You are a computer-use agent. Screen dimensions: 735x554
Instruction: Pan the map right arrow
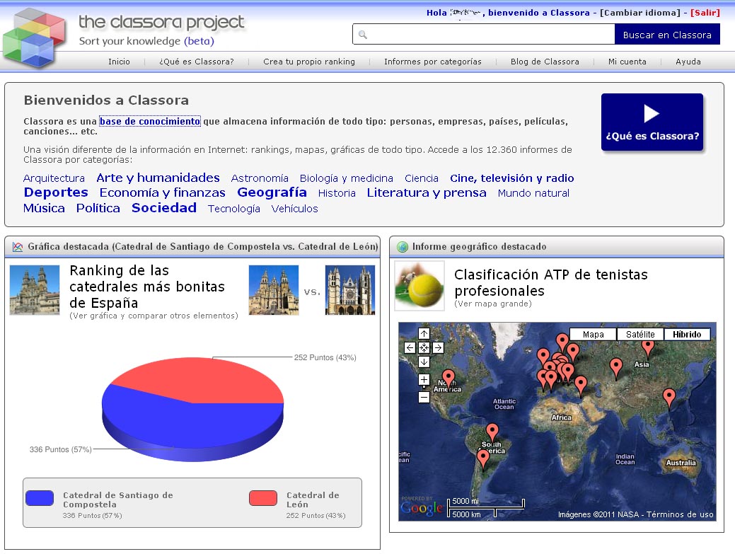tap(438, 348)
